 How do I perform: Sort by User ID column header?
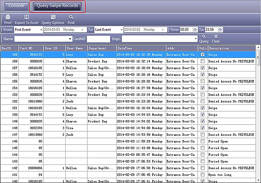point(54,48)
